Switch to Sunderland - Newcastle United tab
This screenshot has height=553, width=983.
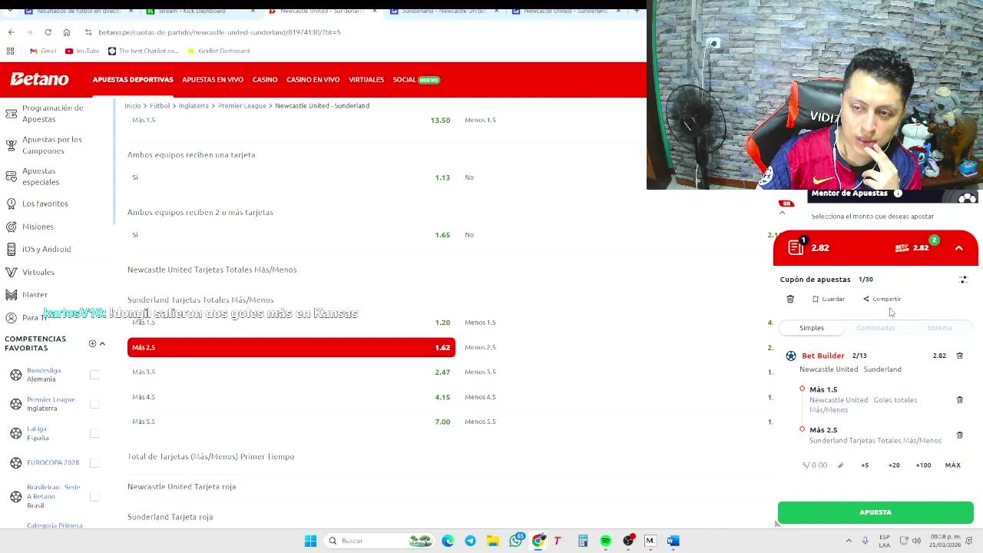coord(443,11)
